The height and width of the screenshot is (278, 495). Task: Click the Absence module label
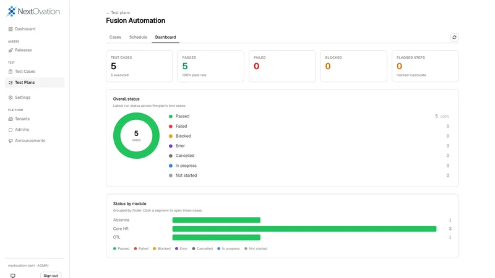point(121,220)
